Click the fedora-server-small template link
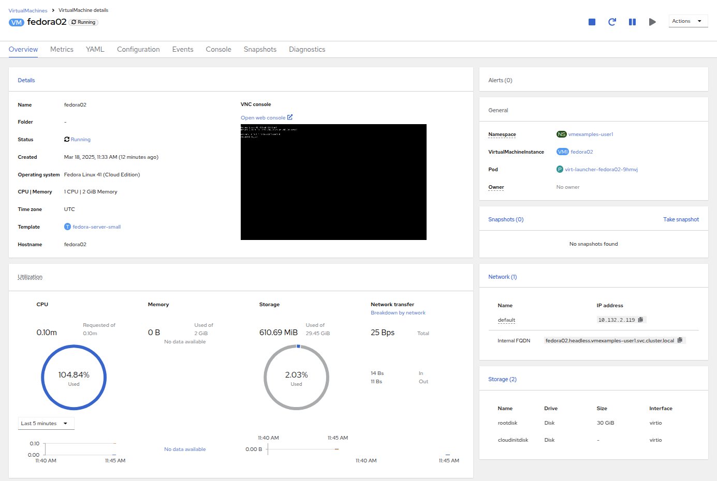This screenshot has width=717, height=481. pyautogui.click(x=96, y=227)
